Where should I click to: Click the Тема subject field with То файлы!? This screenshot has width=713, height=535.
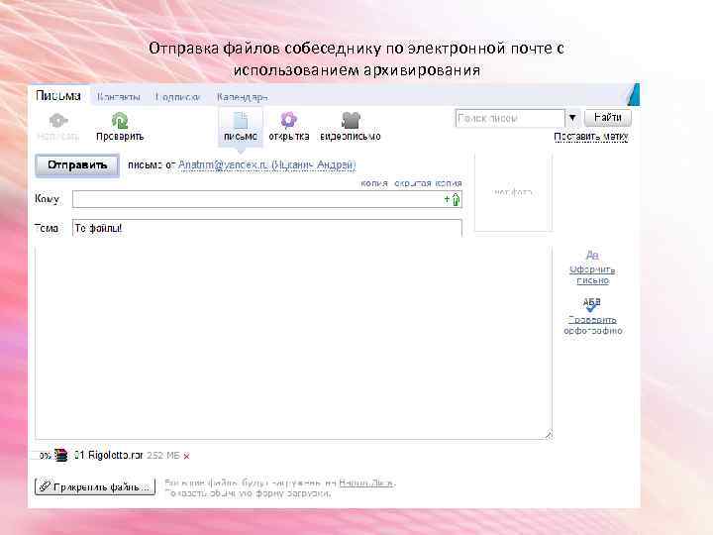coord(267,228)
